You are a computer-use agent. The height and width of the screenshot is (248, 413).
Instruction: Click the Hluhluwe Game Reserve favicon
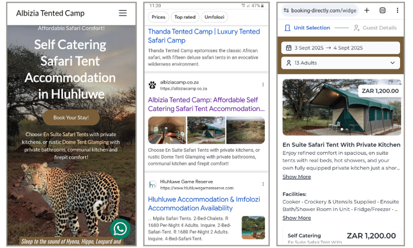(x=152, y=184)
